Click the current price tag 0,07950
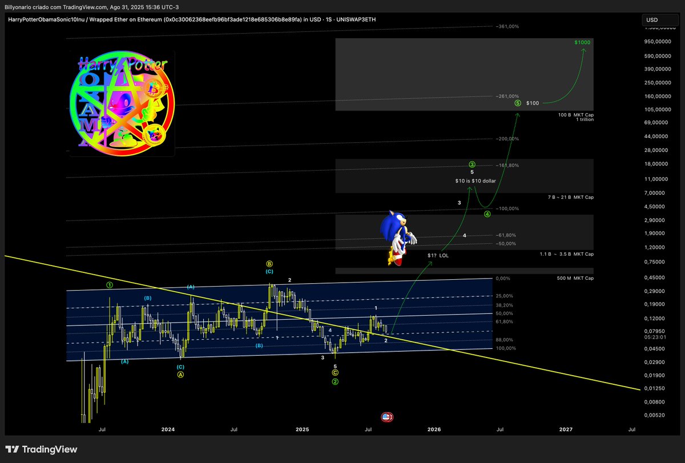This screenshot has width=685, height=463. pos(654,331)
